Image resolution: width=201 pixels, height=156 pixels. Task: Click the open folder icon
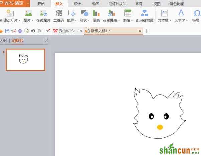[1, 31]
